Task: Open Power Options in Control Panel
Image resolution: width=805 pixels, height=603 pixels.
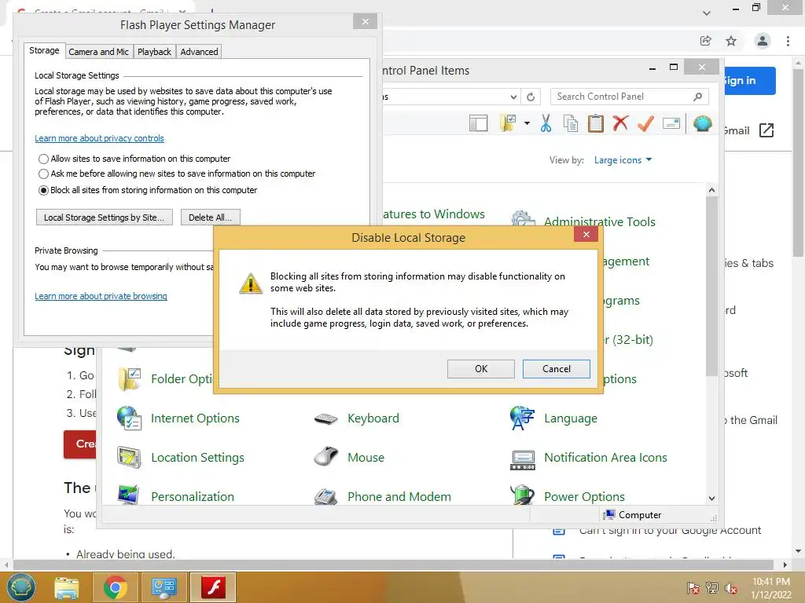Action: coord(568,496)
